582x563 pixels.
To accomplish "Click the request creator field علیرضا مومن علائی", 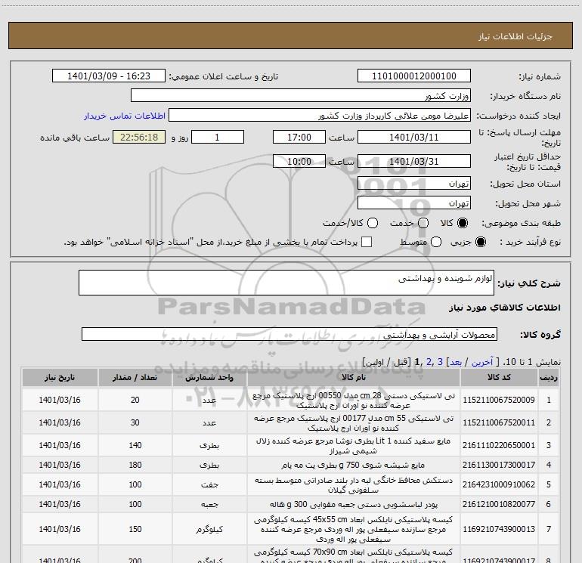I will point(320,115).
